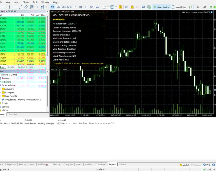Open the chart templates dropdown arrow
Image resolution: width=216 pixels, height=171 pixels.
(x=116, y=7)
